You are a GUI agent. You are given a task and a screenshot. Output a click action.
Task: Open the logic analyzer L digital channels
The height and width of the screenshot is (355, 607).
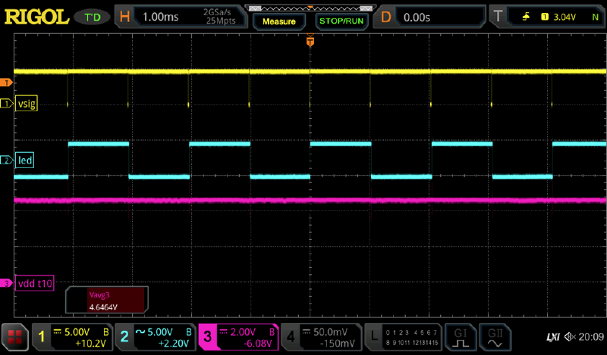[402, 335]
